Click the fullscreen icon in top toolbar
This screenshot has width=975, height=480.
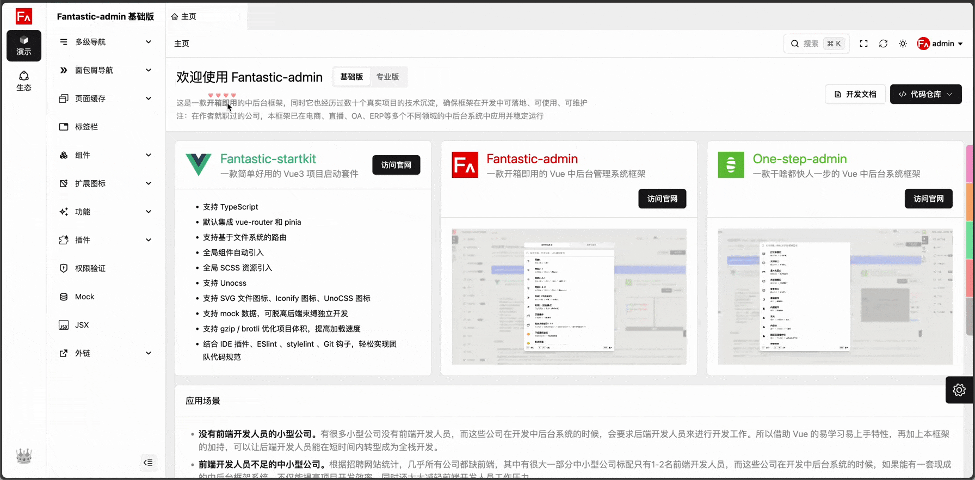pos(863,44)
